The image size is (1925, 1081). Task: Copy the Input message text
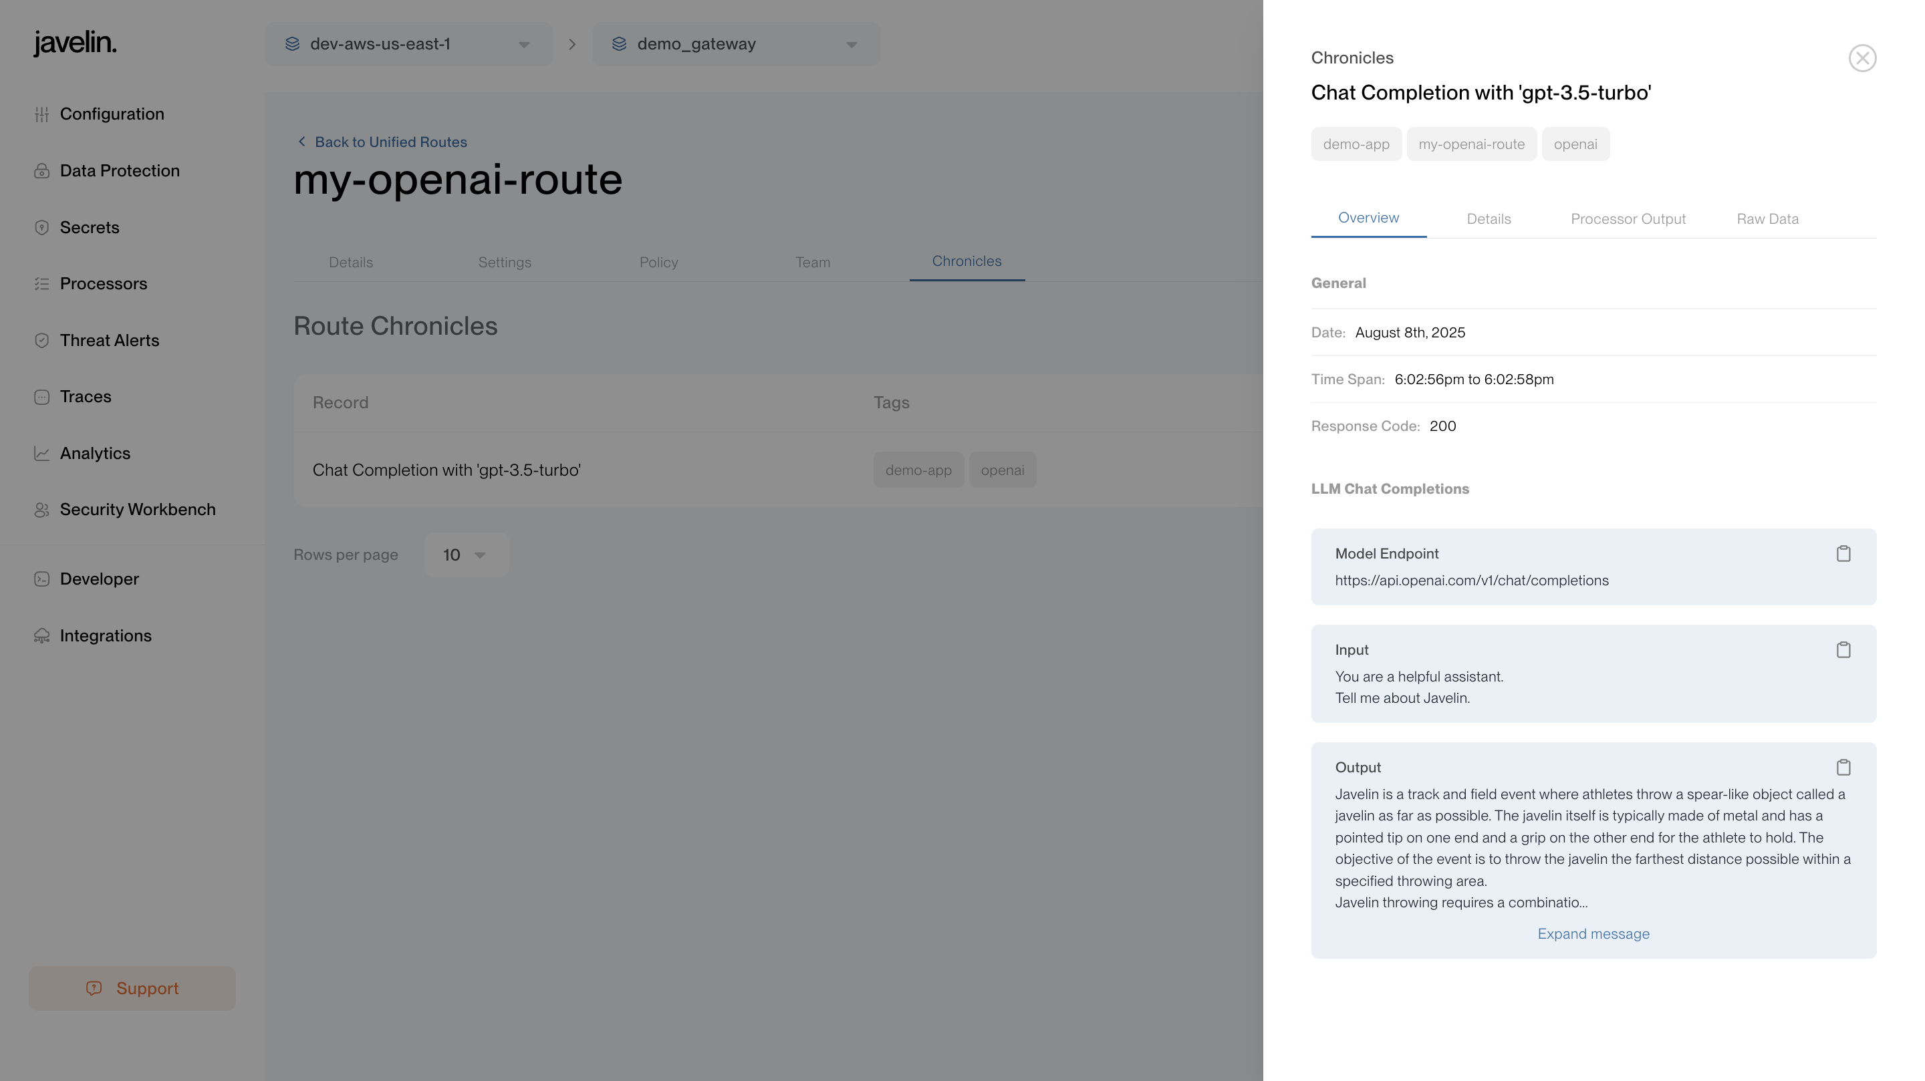coord(1843,650)
